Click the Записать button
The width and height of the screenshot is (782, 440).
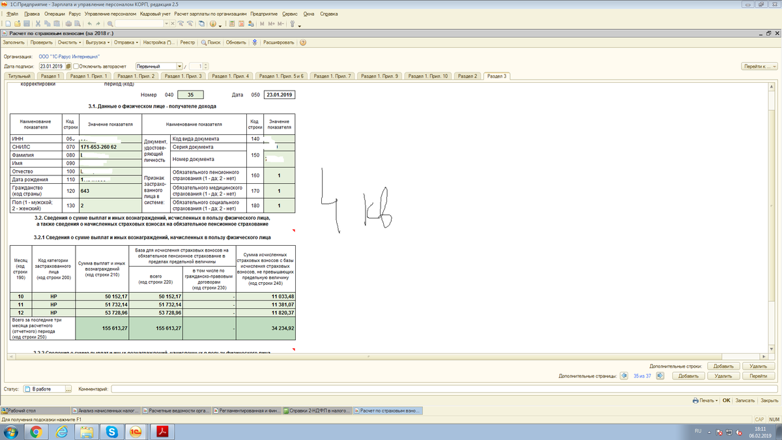click(745, 400)
